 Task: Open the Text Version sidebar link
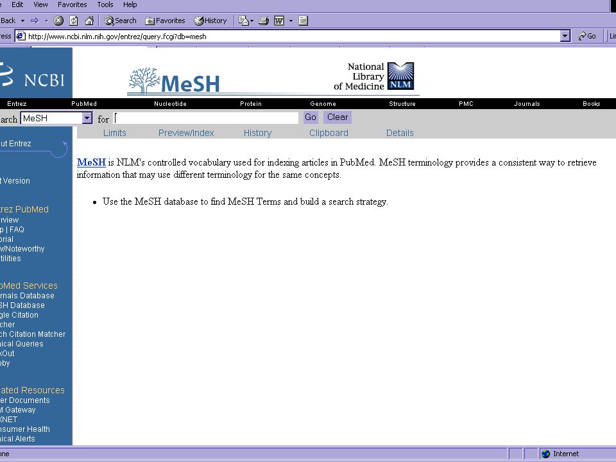pos(15,181)
